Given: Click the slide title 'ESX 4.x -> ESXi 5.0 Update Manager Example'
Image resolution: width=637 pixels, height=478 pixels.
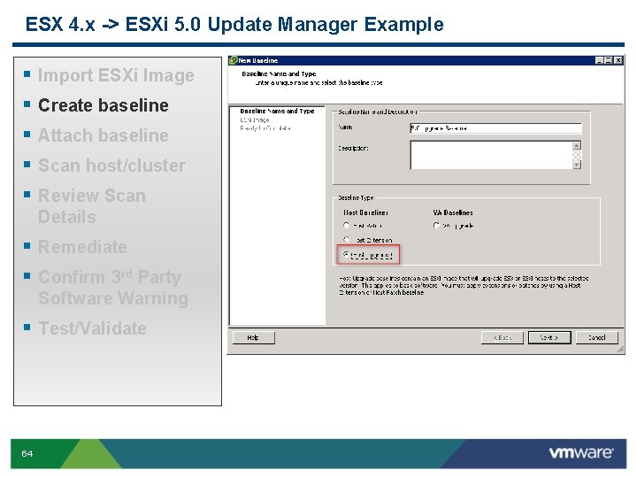Looking at the screenshot, I should (x=234, y=25).
